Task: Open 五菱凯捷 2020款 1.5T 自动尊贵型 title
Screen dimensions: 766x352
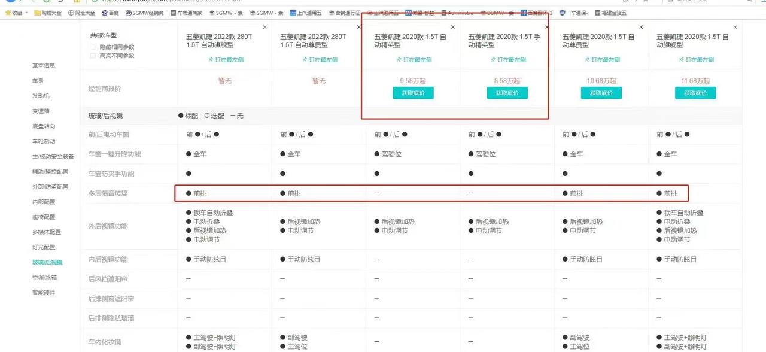Action: pos(598,41)
